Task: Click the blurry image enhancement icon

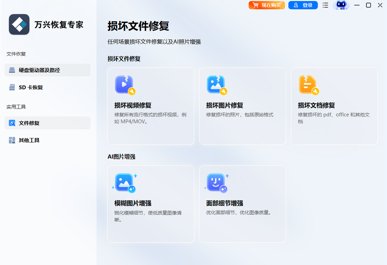Action: [x=124, y=183]
